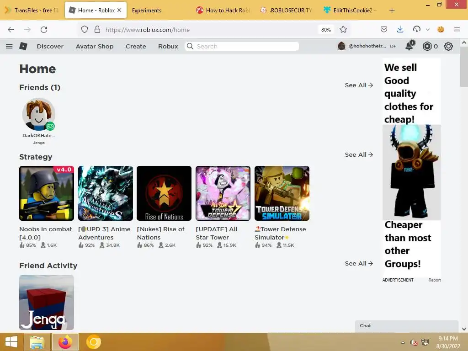Open DarkOKHate friend profile avatar
The height and width of the screenshot is (351, 468).
39,115
